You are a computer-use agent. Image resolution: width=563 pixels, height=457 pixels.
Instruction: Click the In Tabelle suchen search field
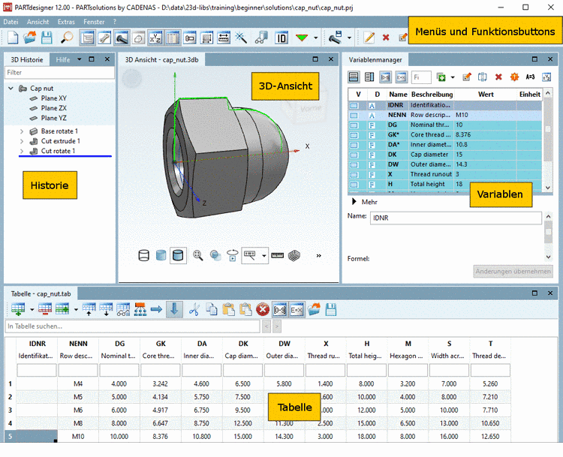(x=133, y=326)
